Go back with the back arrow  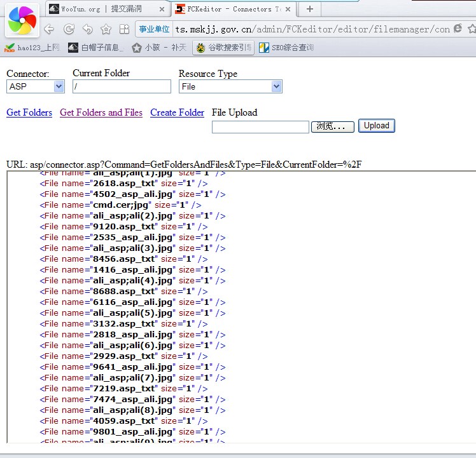tap(49, 29)
